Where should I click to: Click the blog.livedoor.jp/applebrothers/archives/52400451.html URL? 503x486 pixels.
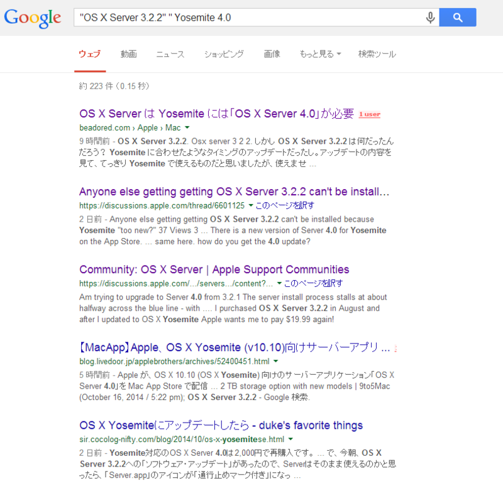point(174,362)
